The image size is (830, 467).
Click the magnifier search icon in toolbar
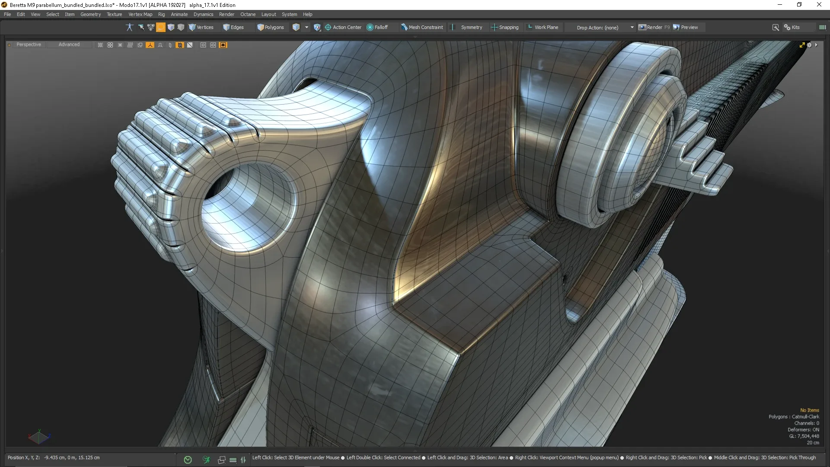click(x=776, y=27)
